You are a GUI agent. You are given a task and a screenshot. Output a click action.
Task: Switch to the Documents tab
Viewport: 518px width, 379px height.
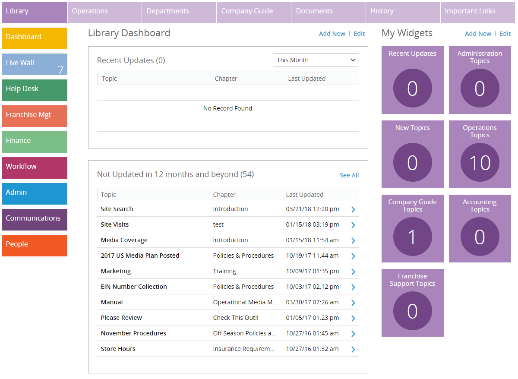(328, 13)
